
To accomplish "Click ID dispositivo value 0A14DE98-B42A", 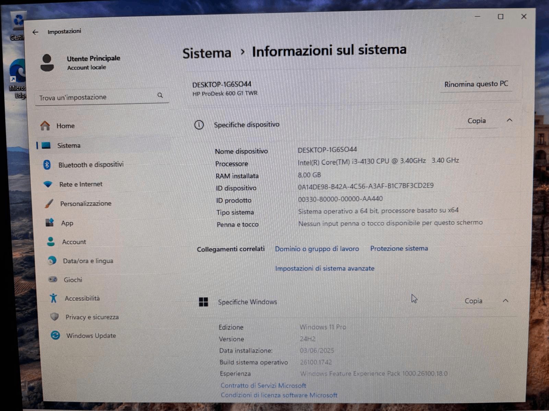I will click(365, 186).
